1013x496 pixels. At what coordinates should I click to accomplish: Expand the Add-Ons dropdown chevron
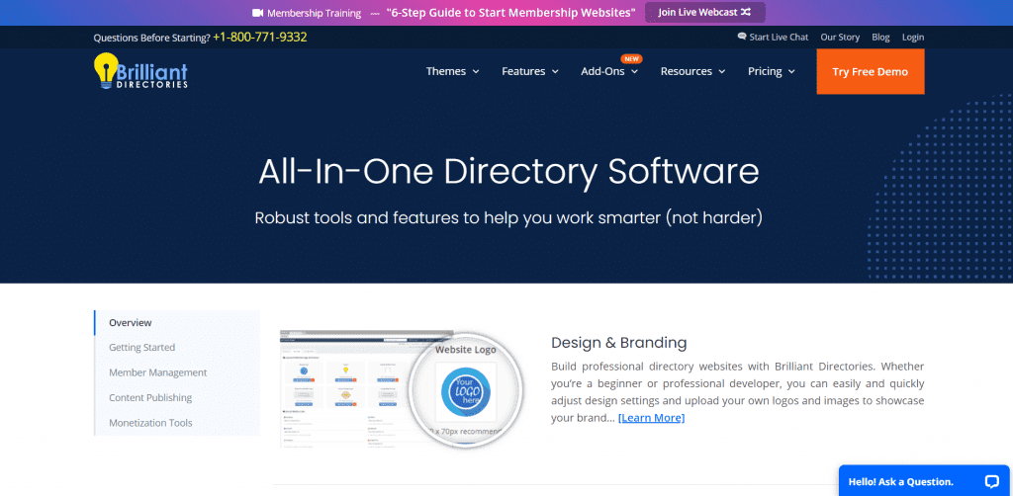[x=634, y=71]
